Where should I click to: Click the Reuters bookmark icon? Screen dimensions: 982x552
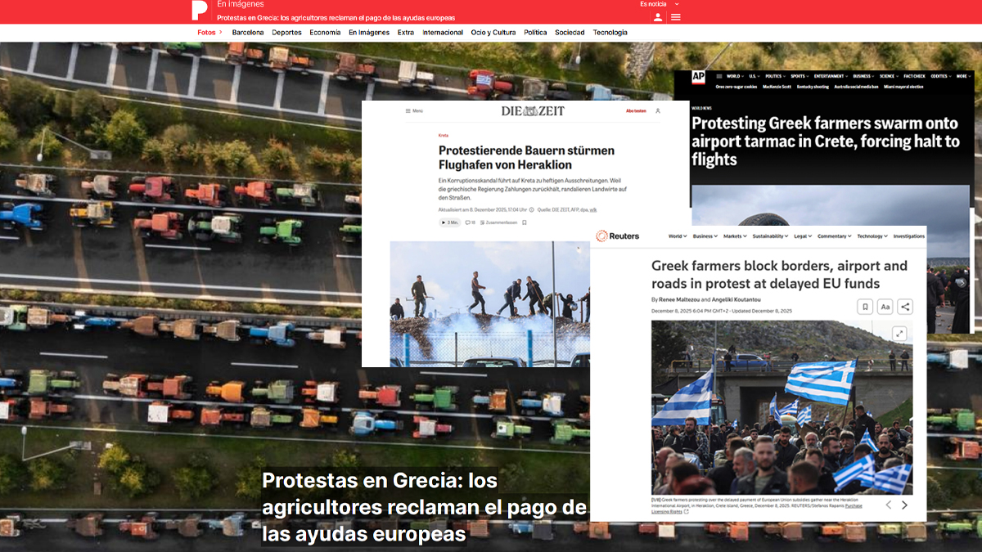[865, 307]
